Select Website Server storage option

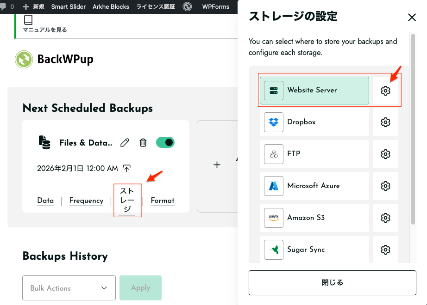tap(314, 91)
